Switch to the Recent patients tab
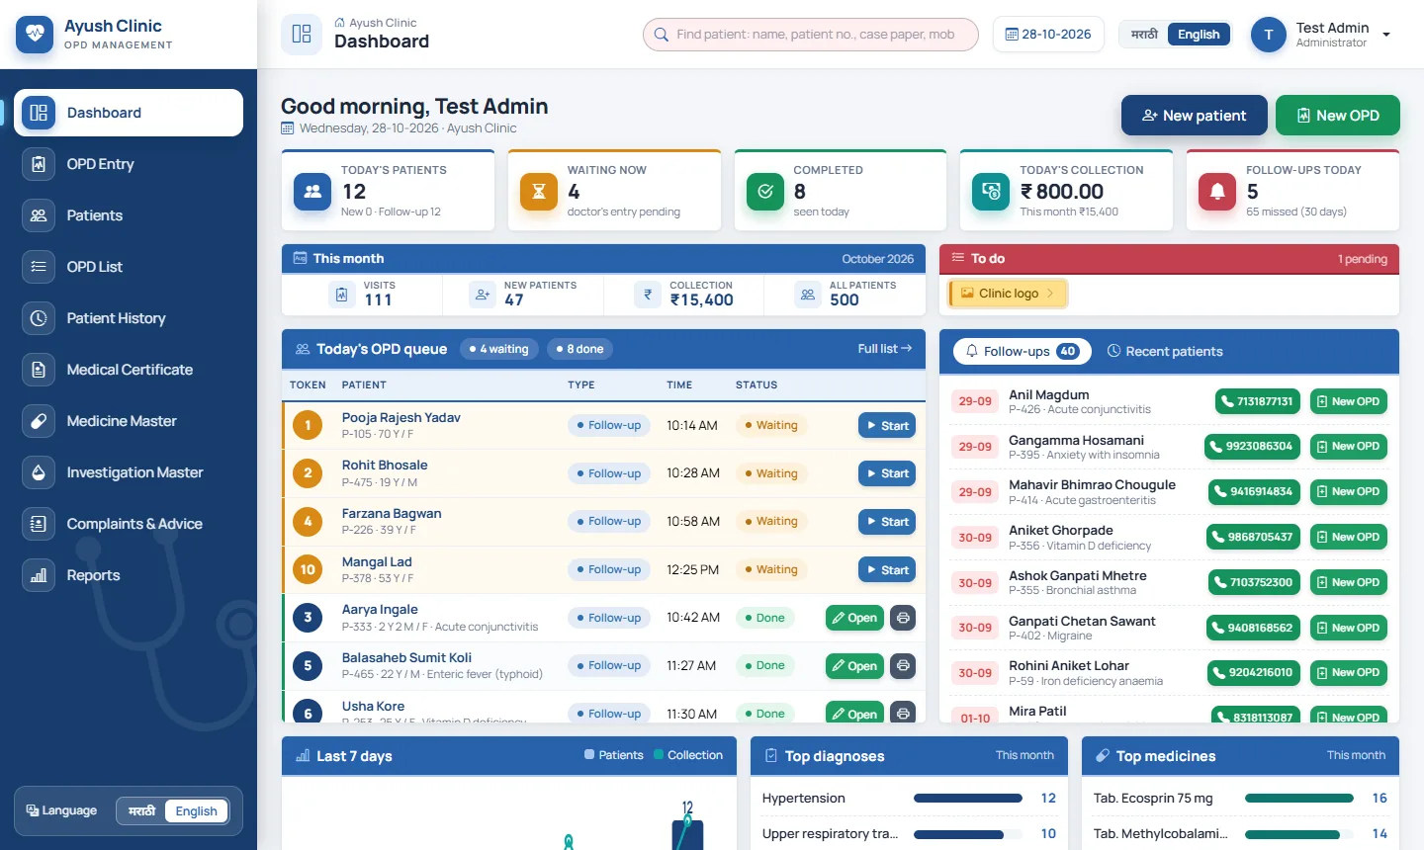This screenshot has height=850, width=1424. point(1165,351)
